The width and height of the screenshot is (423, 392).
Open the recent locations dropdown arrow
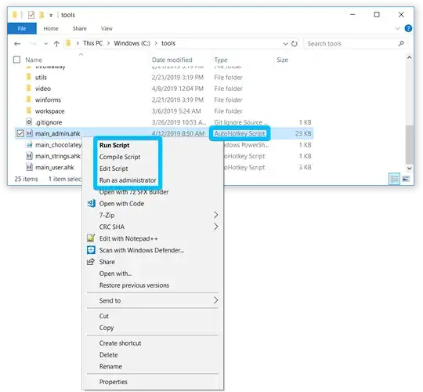point(46,44)
